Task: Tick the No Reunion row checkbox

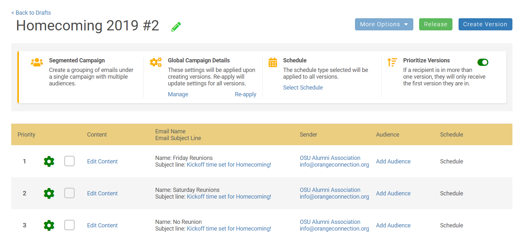Action: pos(69,225)
